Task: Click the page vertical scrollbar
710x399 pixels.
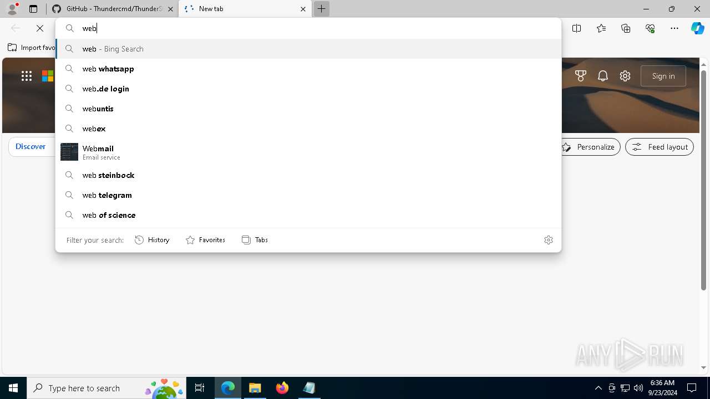Action: pyautogui.click(x=704, y=180)
